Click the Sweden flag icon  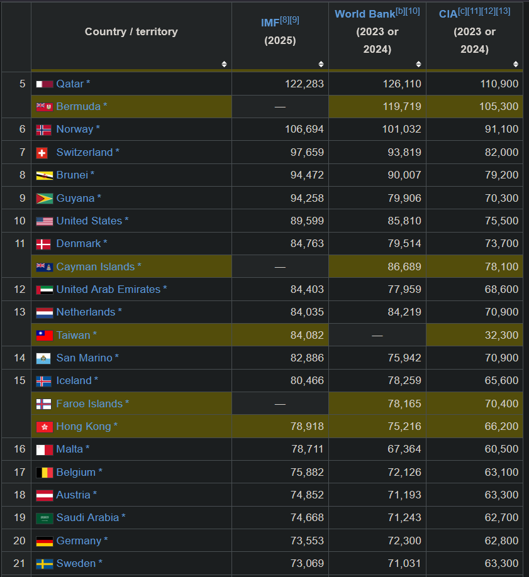click(45, 564)
